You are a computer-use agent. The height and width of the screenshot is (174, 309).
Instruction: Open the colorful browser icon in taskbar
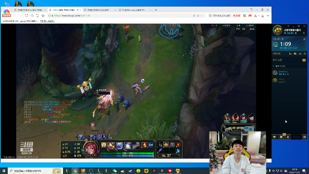click(x=75, y=171)
